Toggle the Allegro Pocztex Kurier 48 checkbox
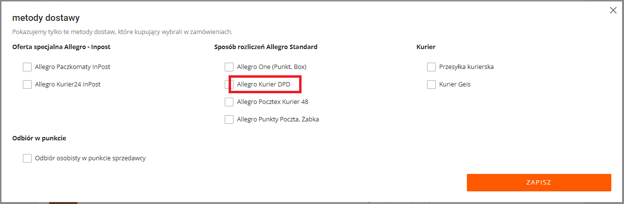This screenshot has width=624, height=204. [x=229, y=102]
